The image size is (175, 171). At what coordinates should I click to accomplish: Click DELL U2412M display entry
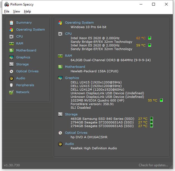pos(97,90)
